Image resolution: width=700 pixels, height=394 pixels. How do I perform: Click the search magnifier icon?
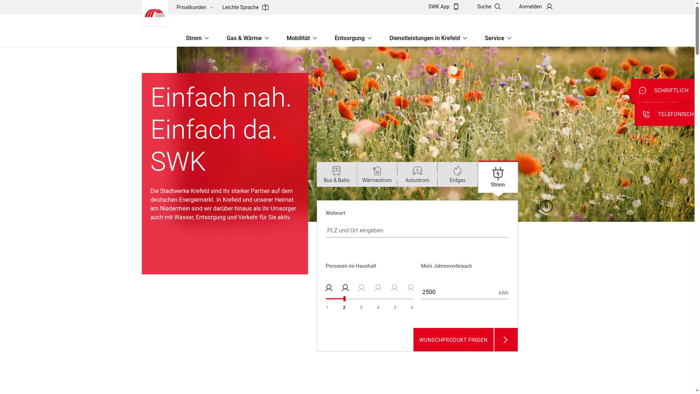[x=498, y=7]
